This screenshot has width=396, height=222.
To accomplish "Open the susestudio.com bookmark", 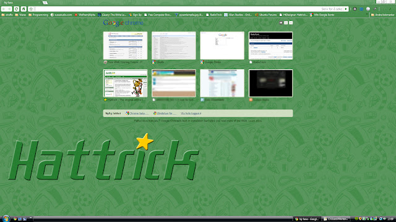I will 61,15.
